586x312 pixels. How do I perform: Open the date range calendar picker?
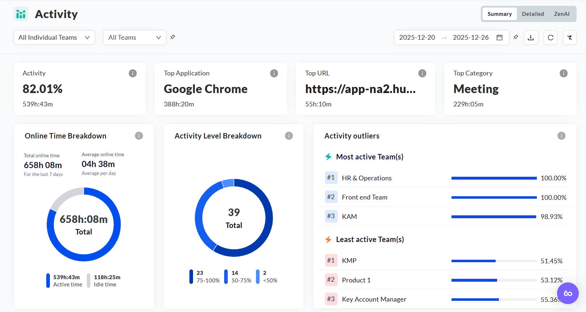pos(500,38)
